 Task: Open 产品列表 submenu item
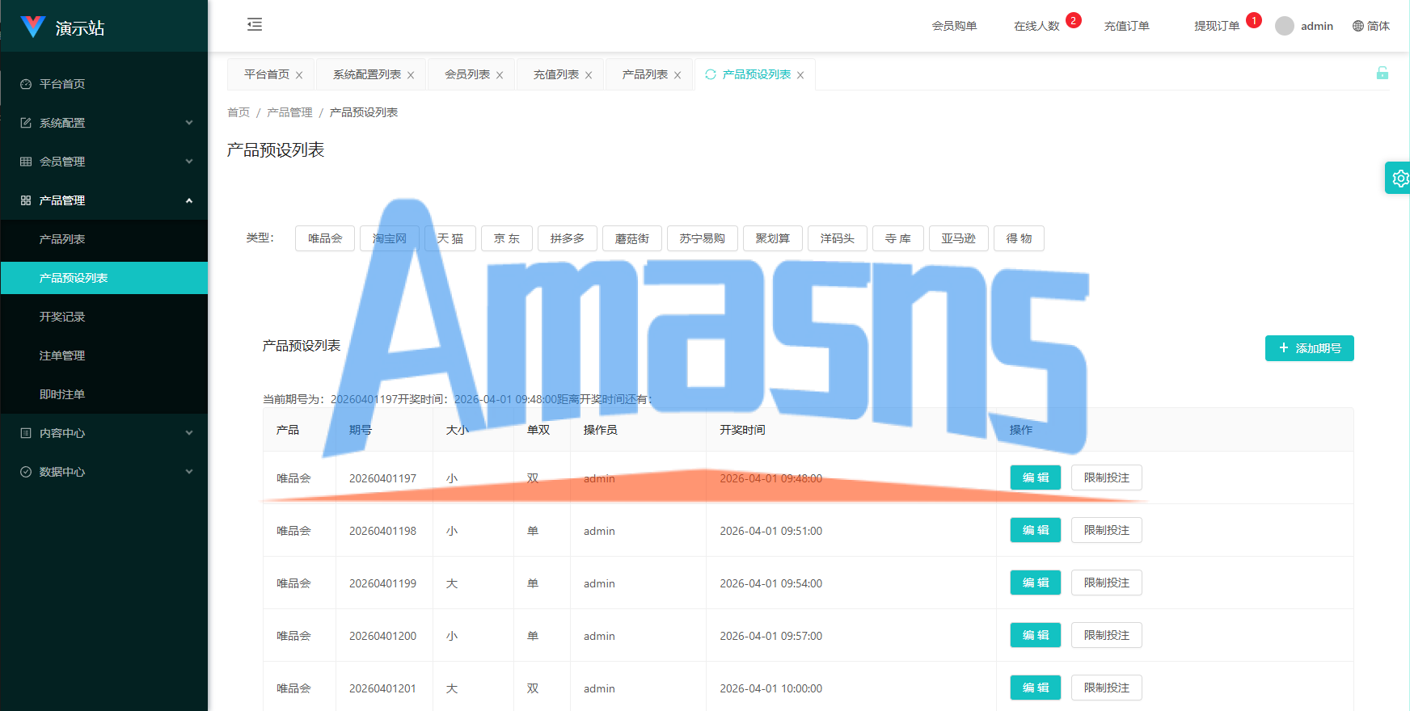coord(104,239)
